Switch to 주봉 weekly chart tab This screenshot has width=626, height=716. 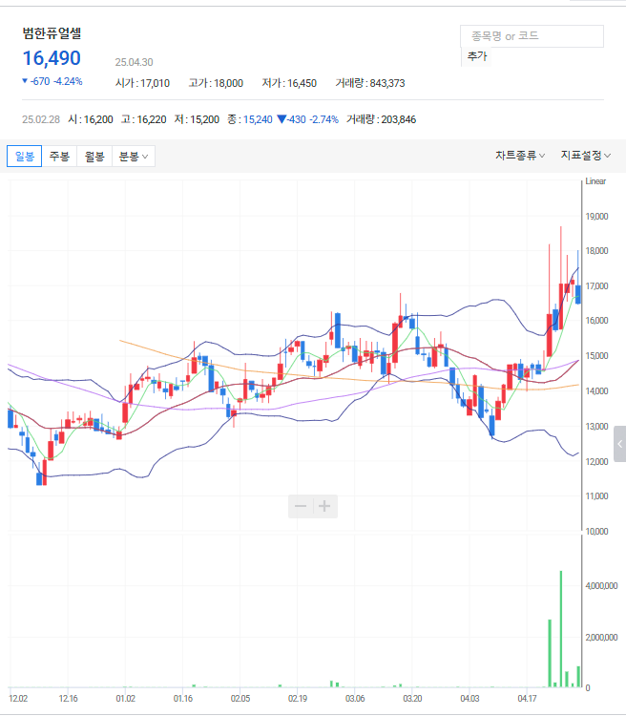click(59, 157)
